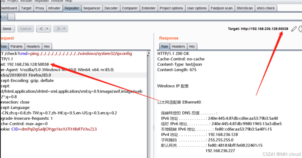Open the shiro check tab
302x158 pixels.
click(x=266, y=8)
